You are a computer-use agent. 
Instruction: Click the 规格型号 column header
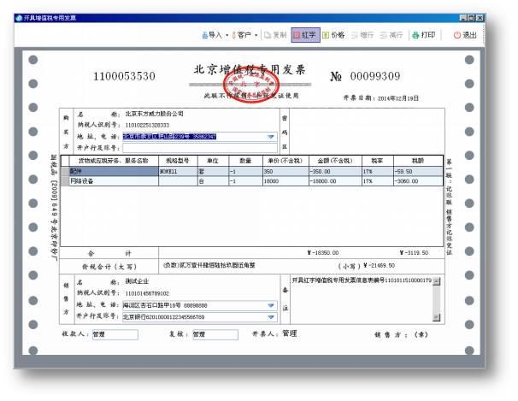click(178, 161)
